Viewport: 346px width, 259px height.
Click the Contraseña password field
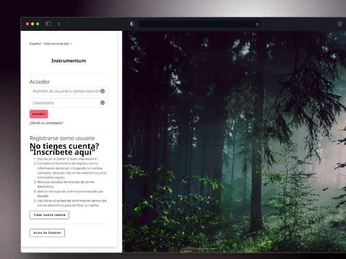click(x=69, y=103)
